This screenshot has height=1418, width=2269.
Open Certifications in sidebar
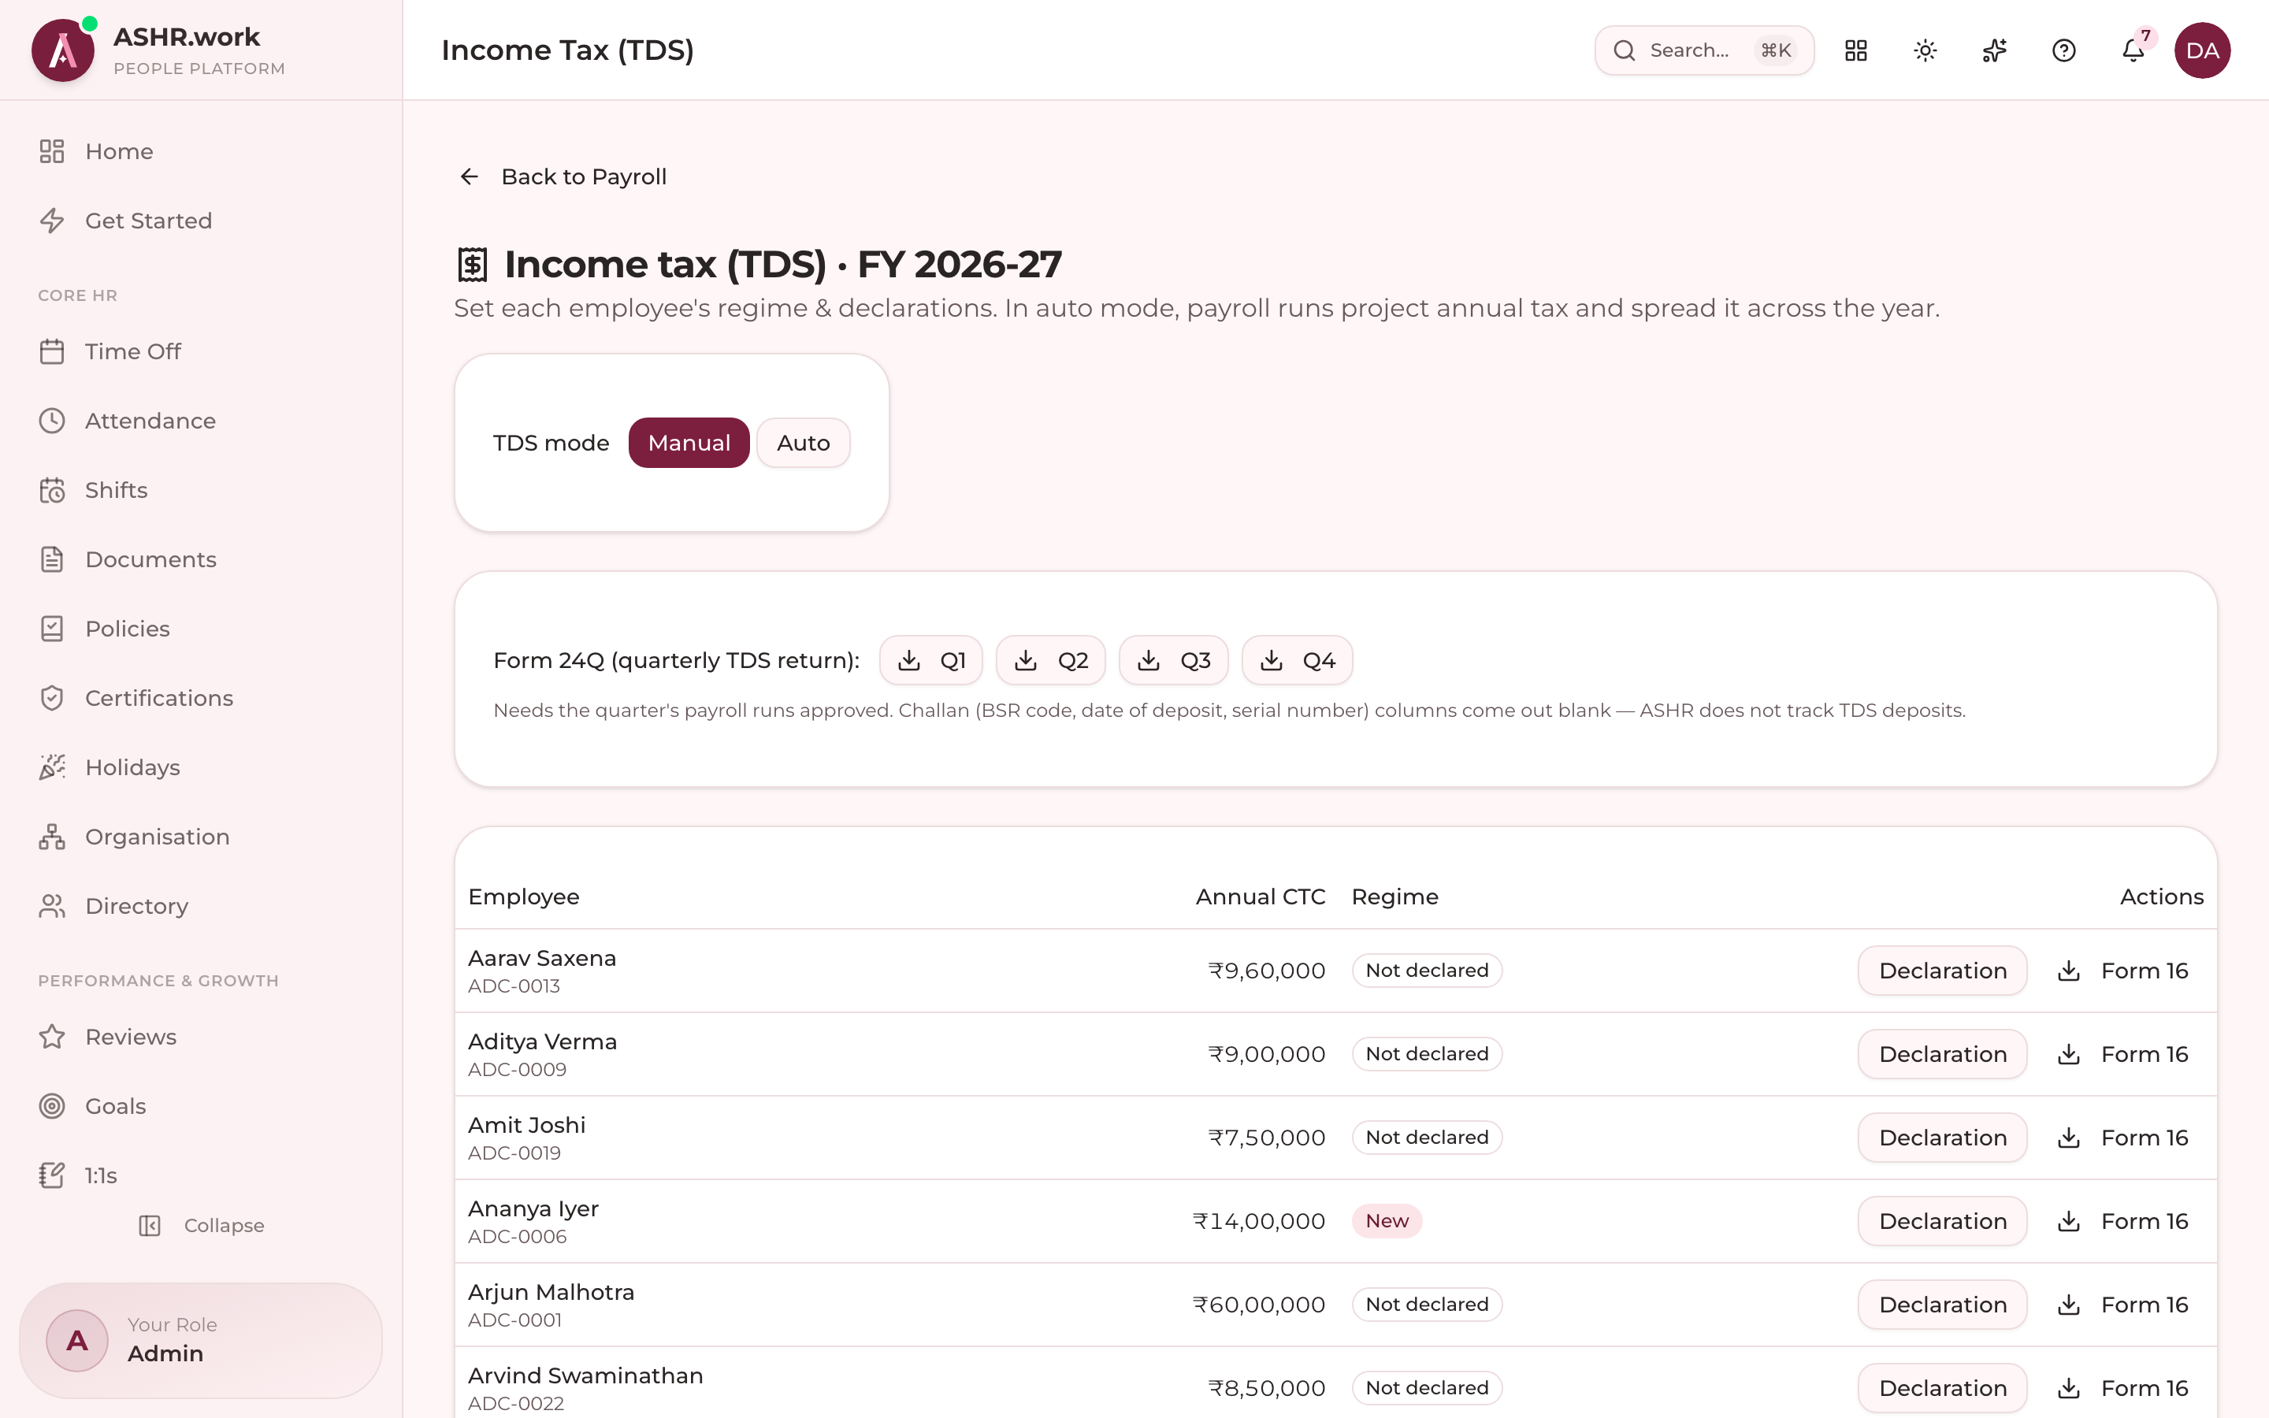point(202,699)
